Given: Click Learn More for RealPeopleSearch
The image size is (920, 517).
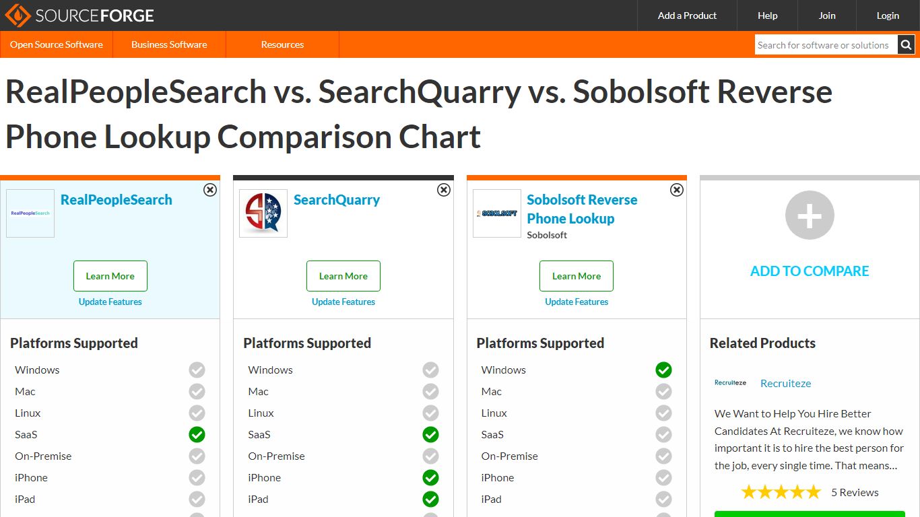Looking at the screenshot, I should [x=110, y=276].
